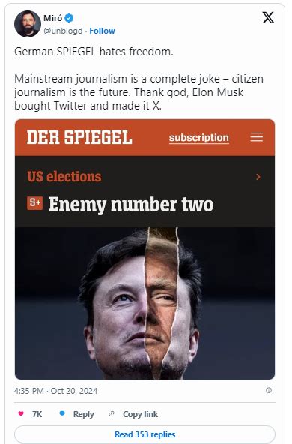This screenshot has width=292, height=444.
Task: Follow the @unblogd account
Action: (x=102, y=31)
